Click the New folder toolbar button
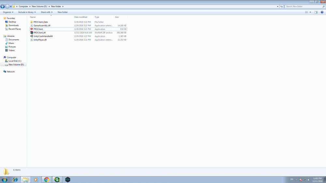Screen dimensions: 326x183 tap(63, 12)
